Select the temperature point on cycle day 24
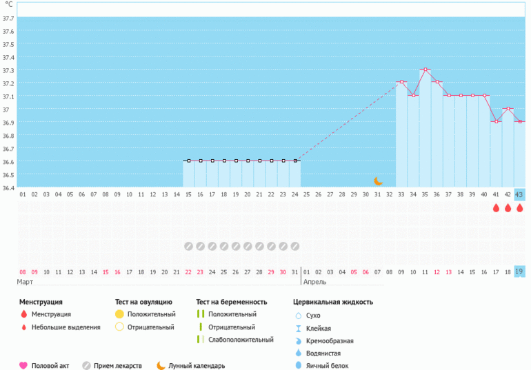This screenshot has height=370, width=531. pyautogui.click(x=295, y=161)
